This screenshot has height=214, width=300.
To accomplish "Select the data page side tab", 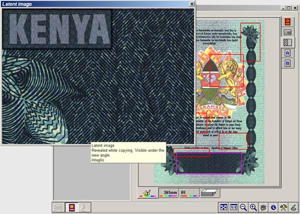I will pyautogui.click(x=287, y=32).
